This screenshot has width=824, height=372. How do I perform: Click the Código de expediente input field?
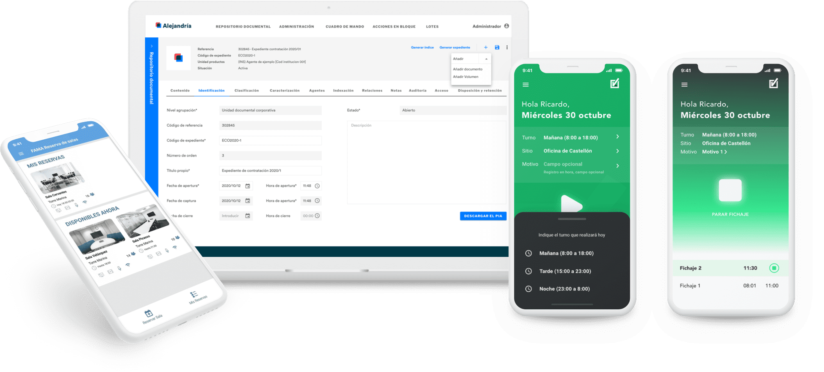(x=270, y=141)
